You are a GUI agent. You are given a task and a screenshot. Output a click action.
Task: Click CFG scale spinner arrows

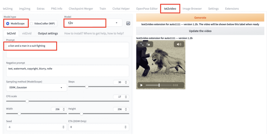(126, 97)
